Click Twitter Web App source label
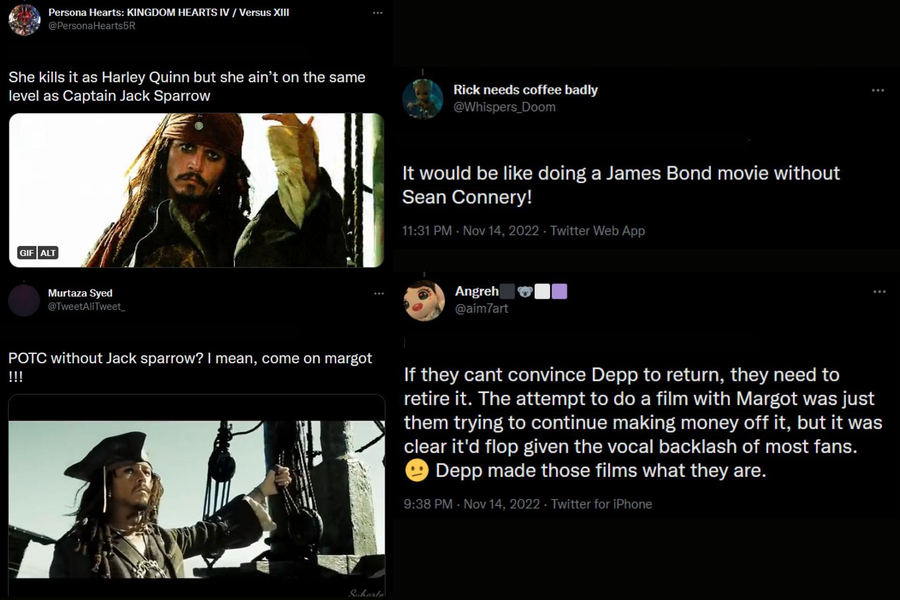Viewport: 900px width, 600px height. tap(597, 231)
